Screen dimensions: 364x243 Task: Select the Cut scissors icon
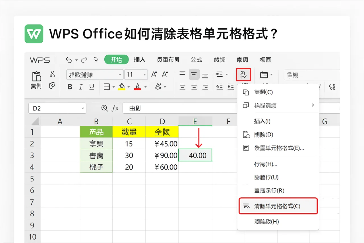point(52,74)
